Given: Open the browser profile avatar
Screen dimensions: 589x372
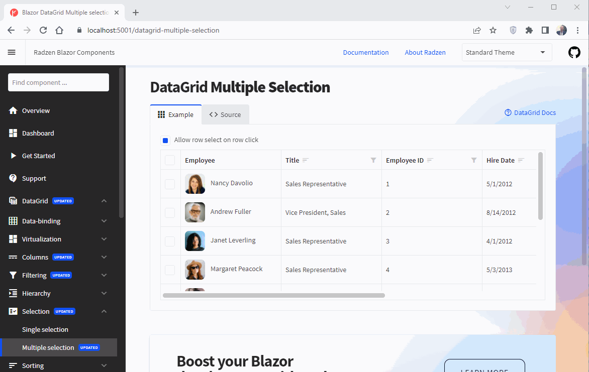Looking at the screenshot, I should pyautogui.click(x=561, y=31).
